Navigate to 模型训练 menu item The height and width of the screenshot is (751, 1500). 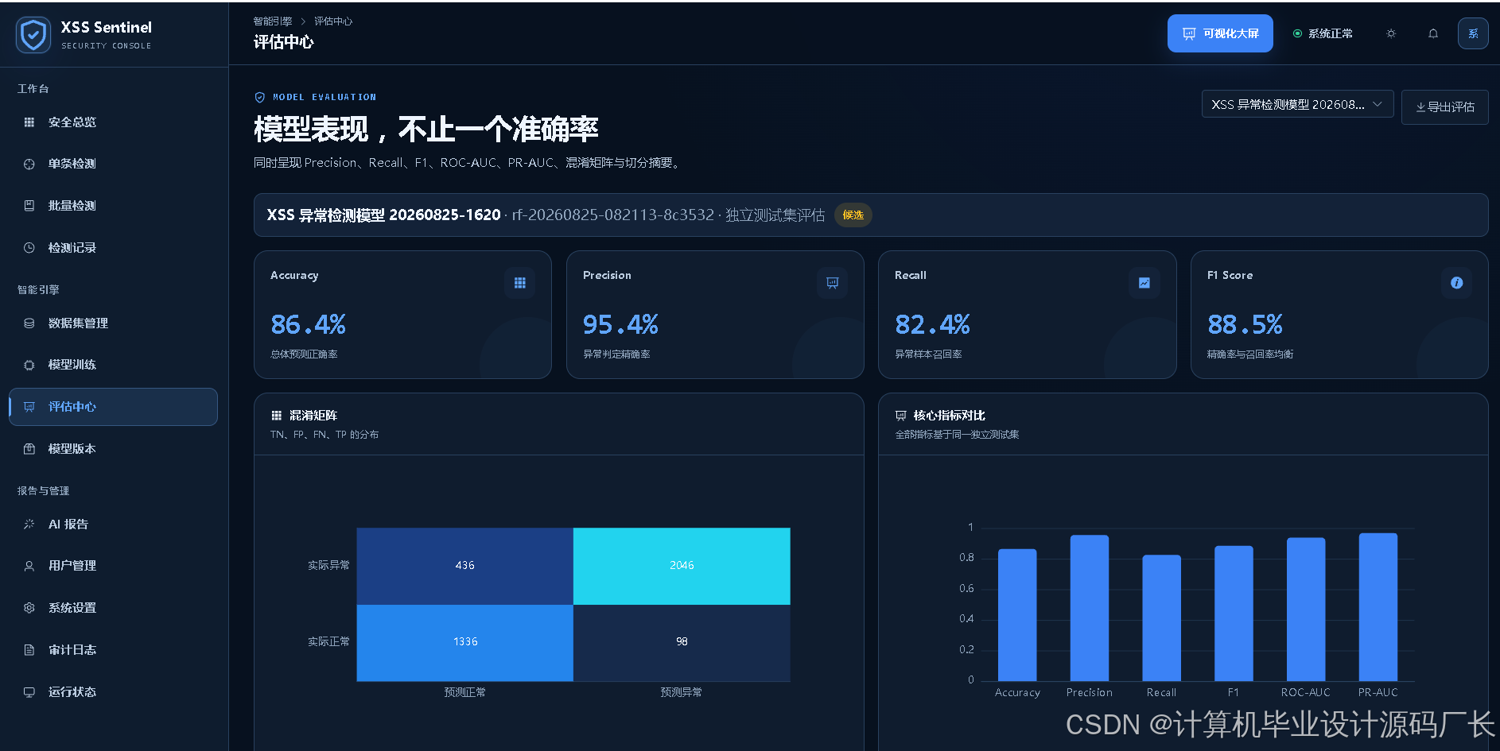pos(113,365)
